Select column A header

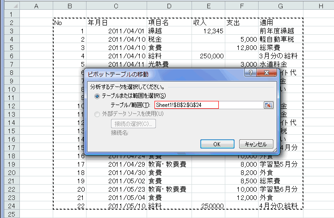tap(36, 6)
